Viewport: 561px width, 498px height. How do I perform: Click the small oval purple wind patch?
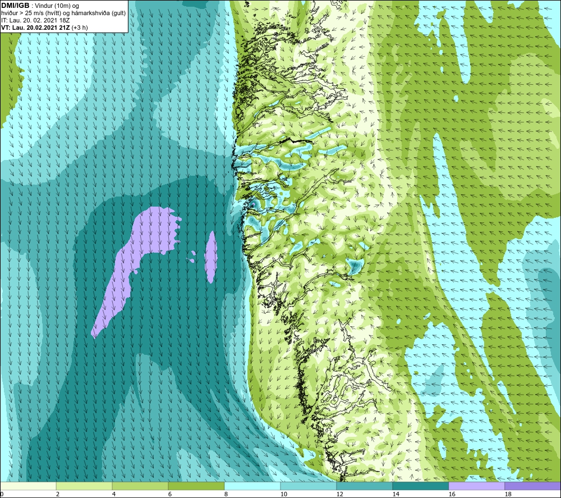[211, 257]
